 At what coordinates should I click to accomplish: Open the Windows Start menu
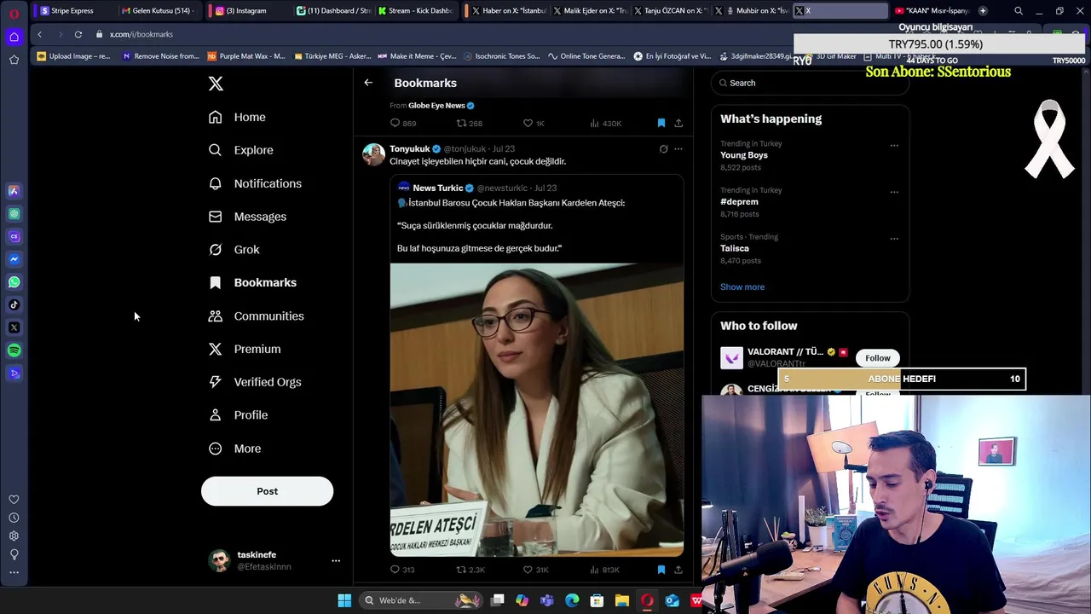click(x=344, y=600)
